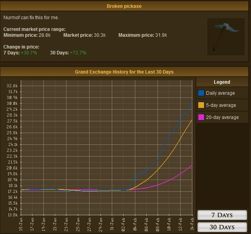
Task: Click the 32.6k label on the price axis
Action: tap(12, 86)
